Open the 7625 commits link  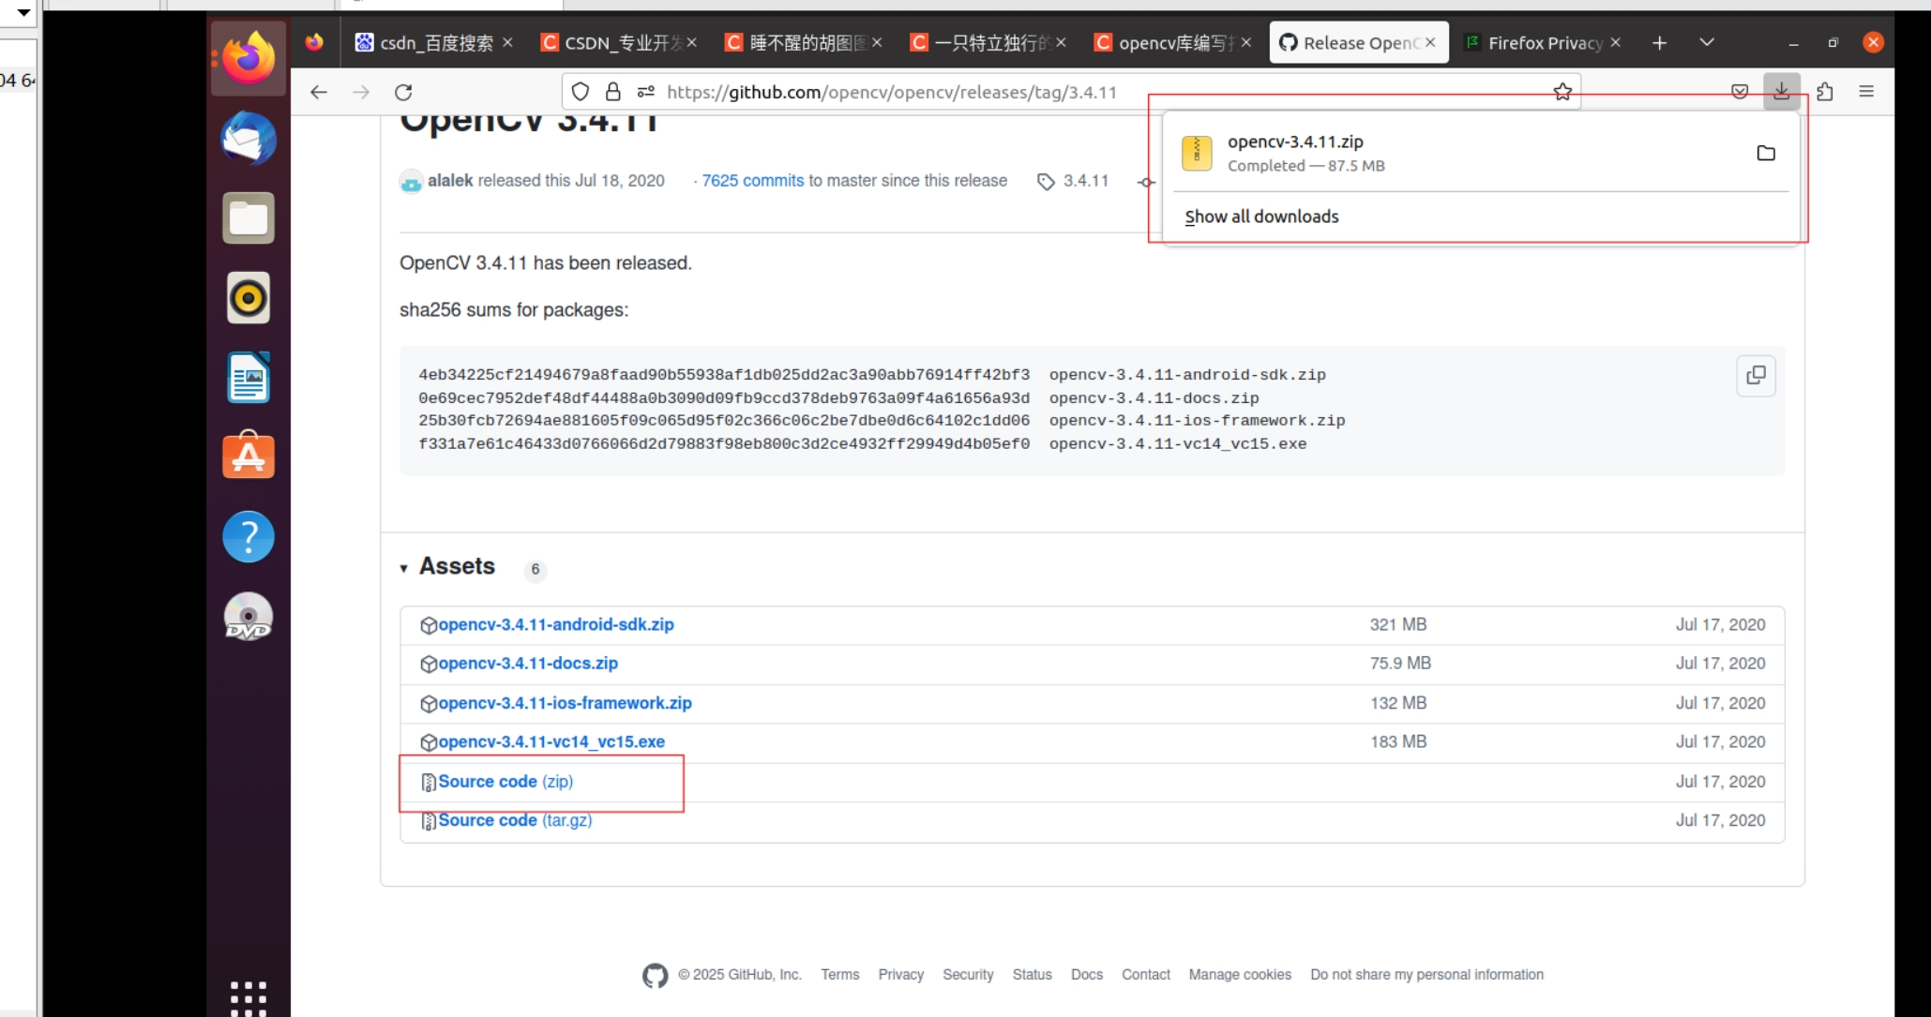752,180
